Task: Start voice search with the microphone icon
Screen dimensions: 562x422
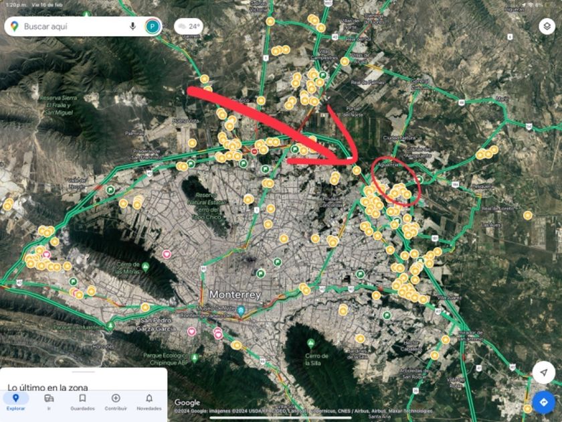Action: pyautogui.click(x=133, y=26)
